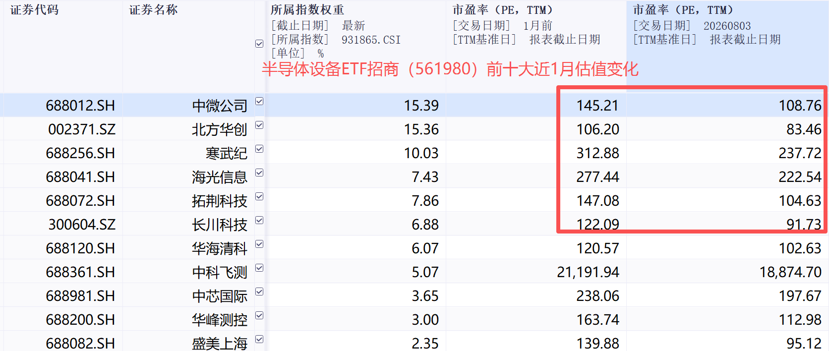
Task: Toggle the checkbox beside 中科飞测
Action: [259, 268]
